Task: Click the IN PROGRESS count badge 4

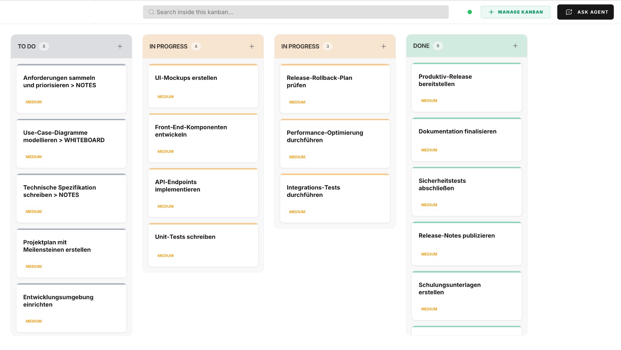Action: click(196, 47)
